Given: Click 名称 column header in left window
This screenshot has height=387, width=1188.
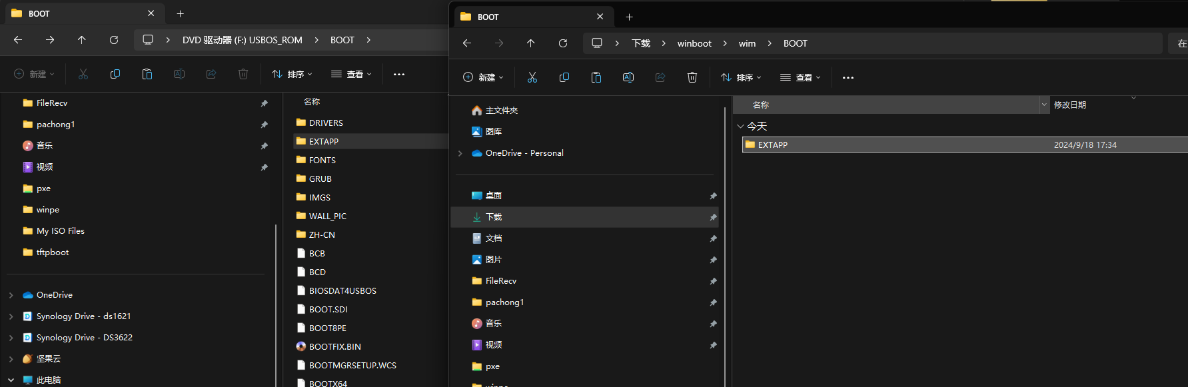Looking at the screenshot, I should point(312,102).
